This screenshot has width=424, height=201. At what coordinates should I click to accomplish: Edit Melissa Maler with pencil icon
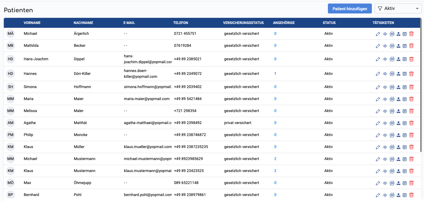tap(378, 111)
